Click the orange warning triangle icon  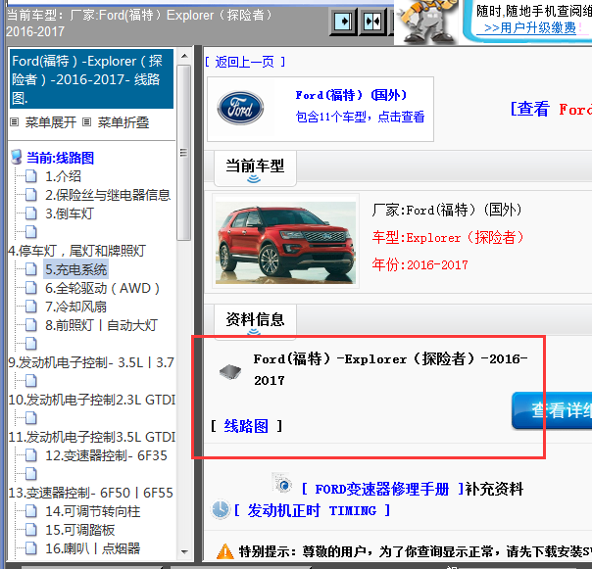[225, 551]
